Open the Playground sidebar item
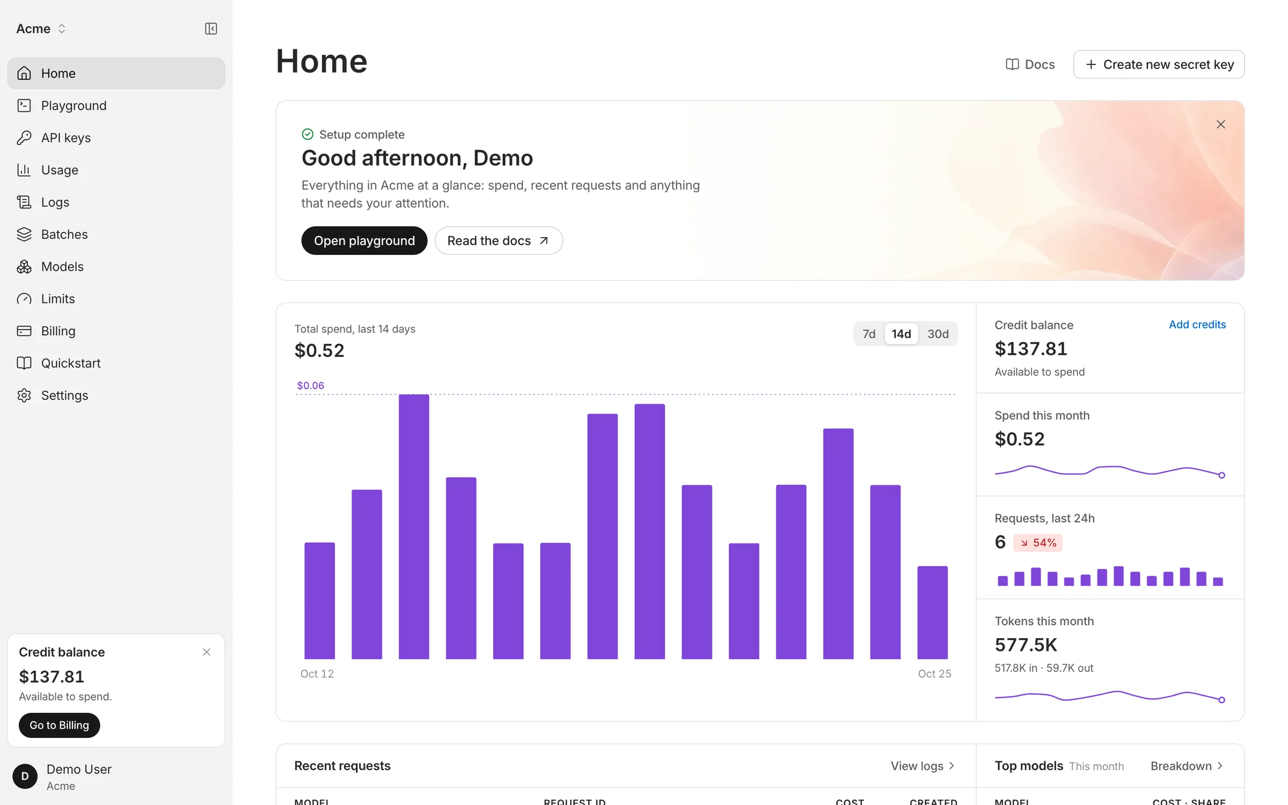The height and width of the screenshot is (805, 1288). point(116,105)
